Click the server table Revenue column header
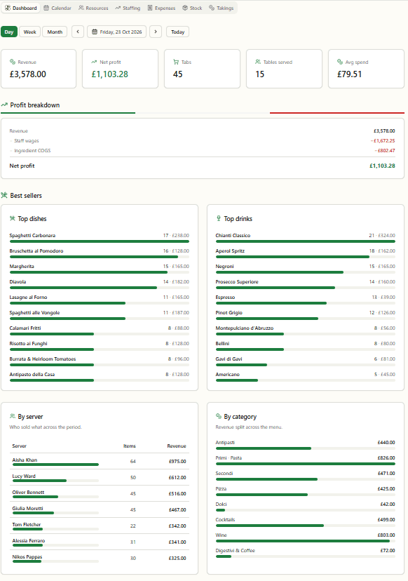408x581 pixels. coord(176,446)
